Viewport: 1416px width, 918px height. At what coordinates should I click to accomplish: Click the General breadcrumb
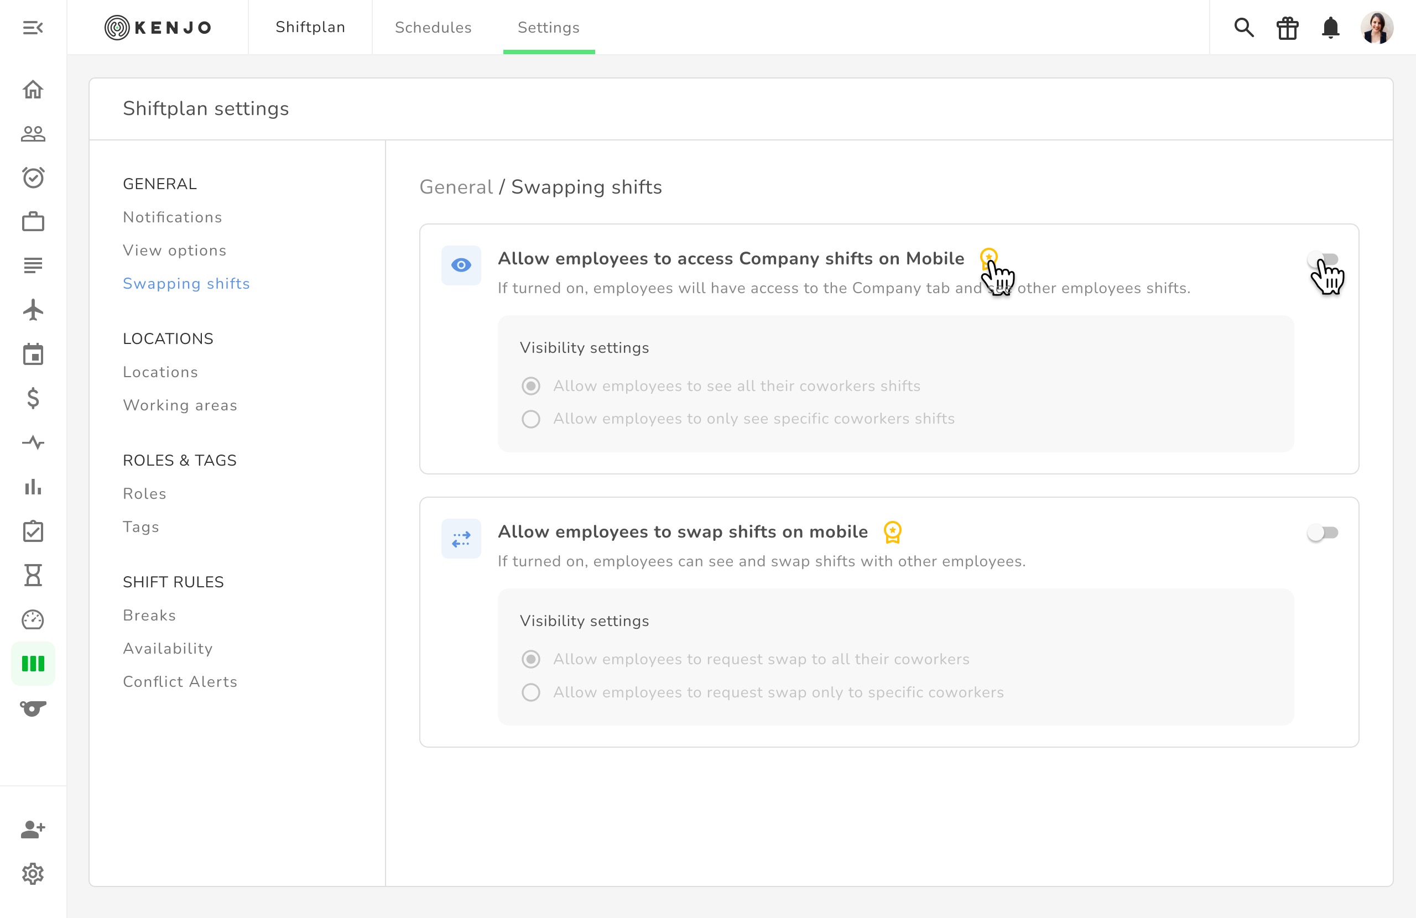tap(456, 187)
